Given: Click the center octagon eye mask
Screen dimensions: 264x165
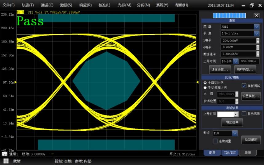Looking at the screenshot, I should [106, 81].
